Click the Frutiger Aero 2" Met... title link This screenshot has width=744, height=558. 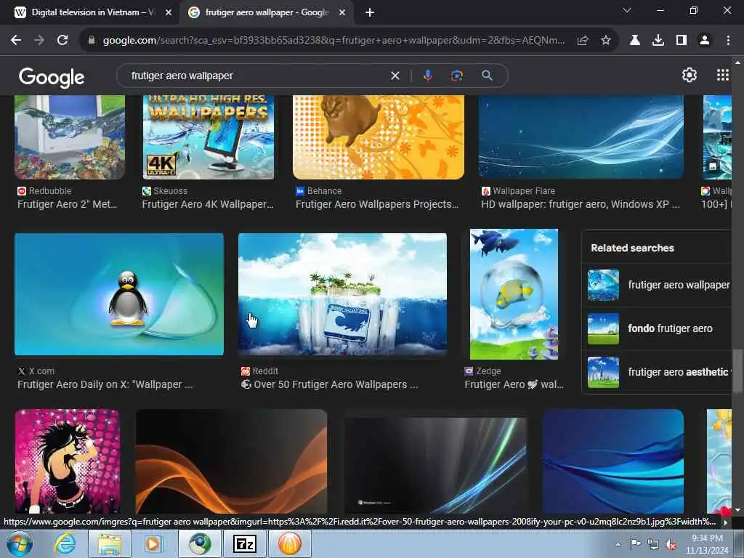tap(67, 204)
